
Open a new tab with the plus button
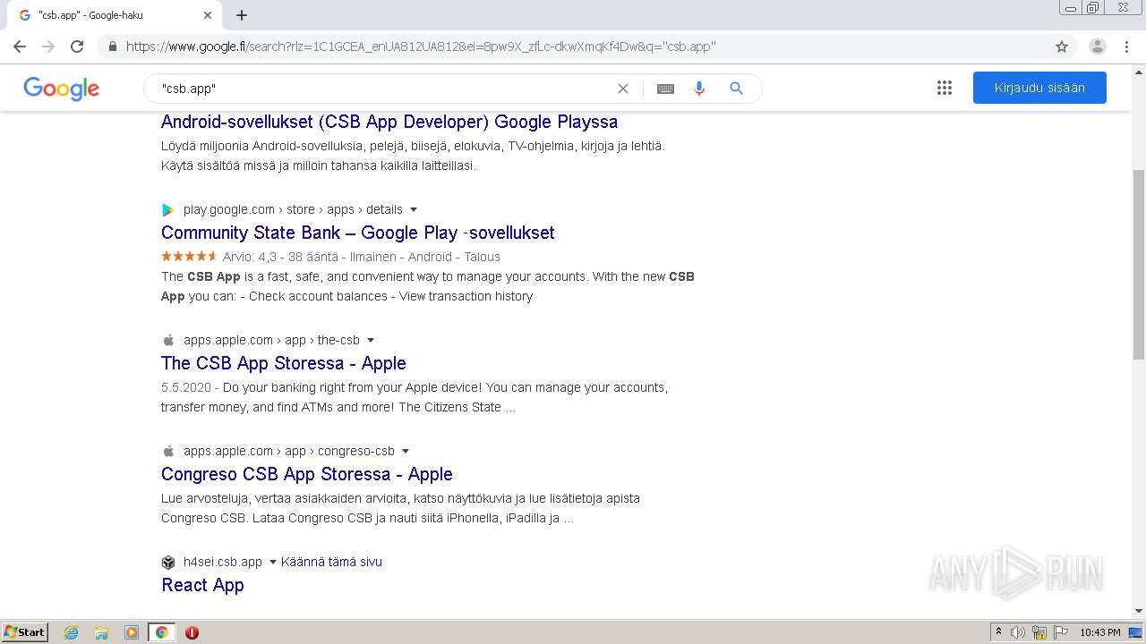pyautogui.click(x=242, y=15)
